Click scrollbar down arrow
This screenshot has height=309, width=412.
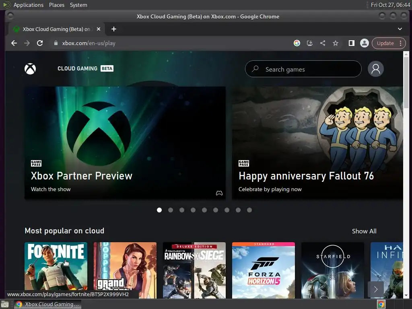click(x=406, y=296)
